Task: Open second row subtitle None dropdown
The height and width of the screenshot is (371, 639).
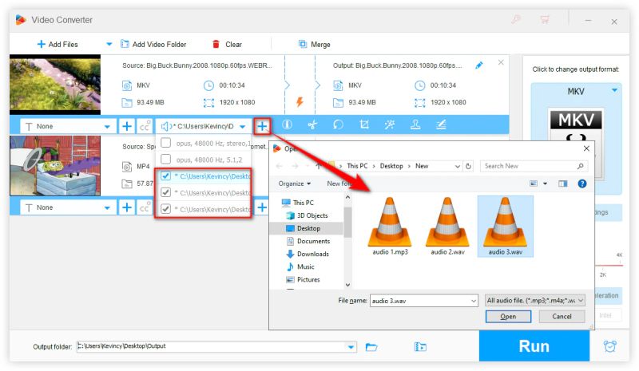Action: [x=68, y=207]
